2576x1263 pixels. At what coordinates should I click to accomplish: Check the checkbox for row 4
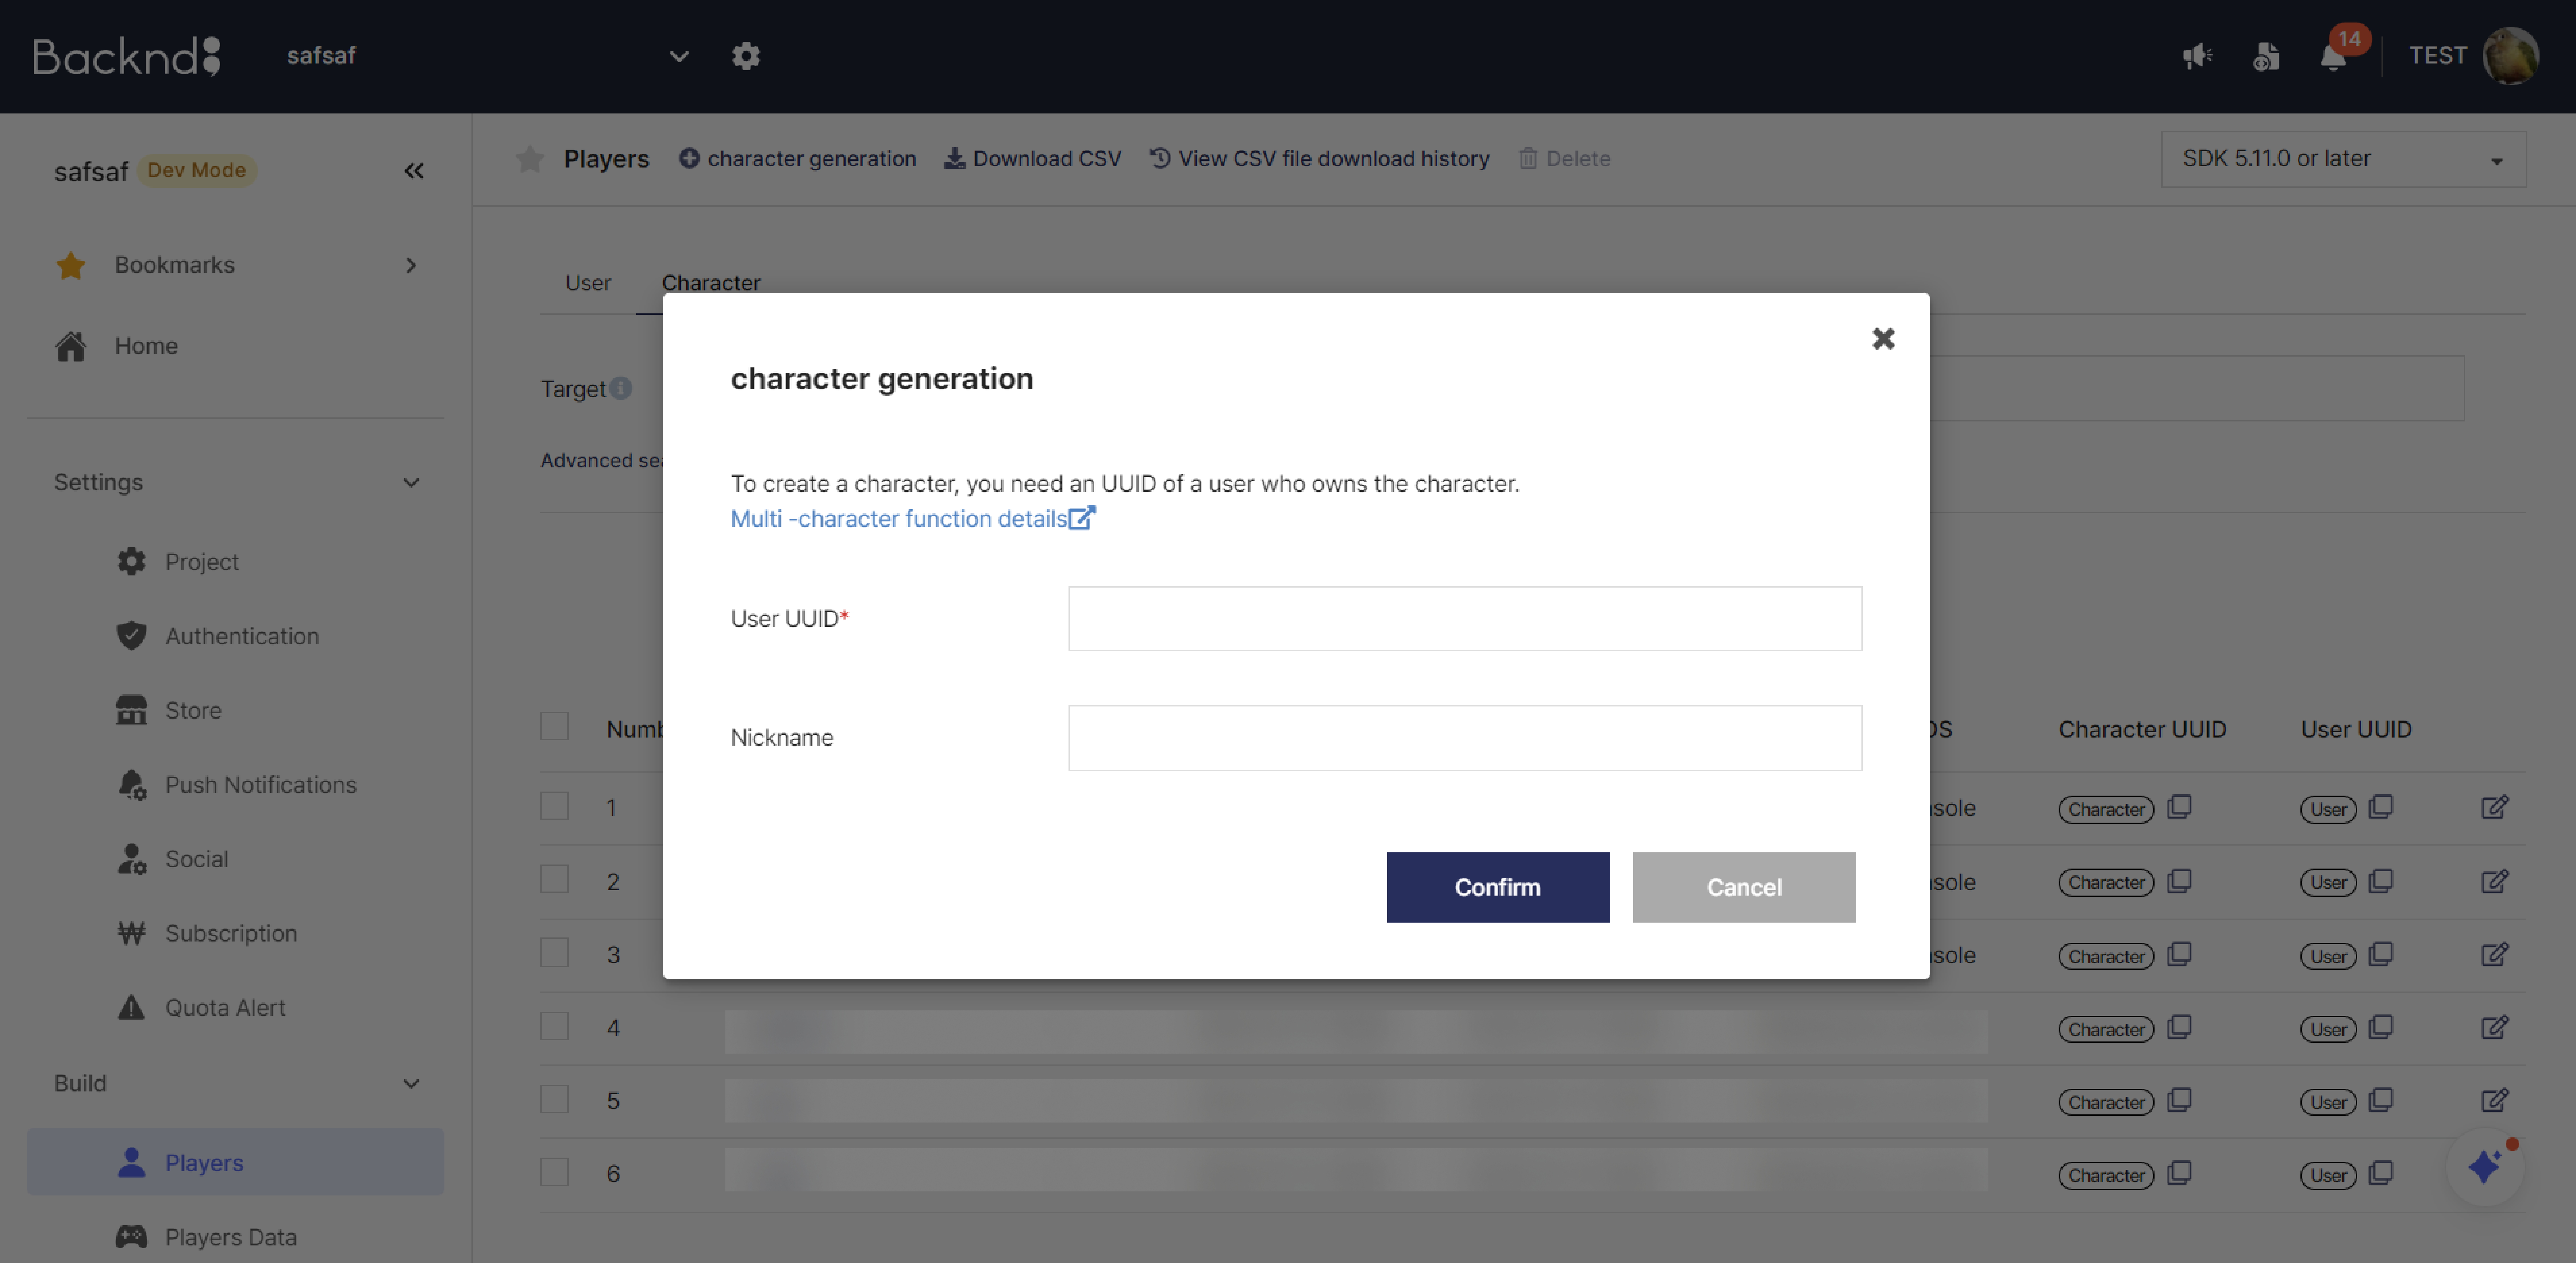click(554, 1026)
